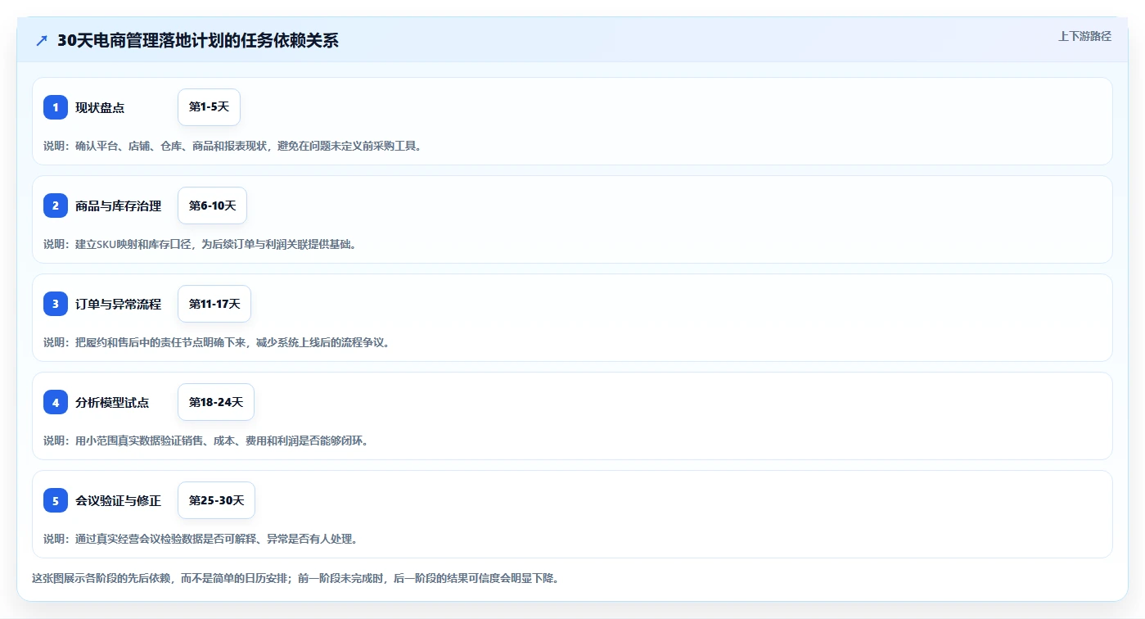
Task: Select the 第18-24天 day tag
Action: tap(216, 402)
